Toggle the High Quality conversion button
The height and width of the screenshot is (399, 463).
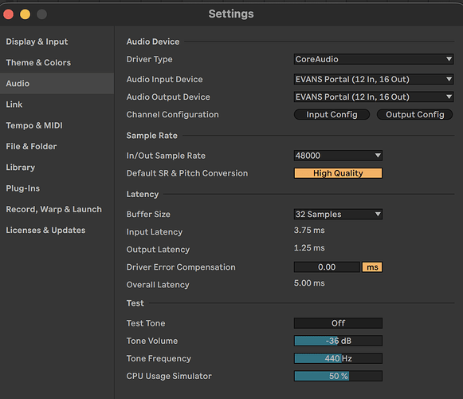(338, 173)
